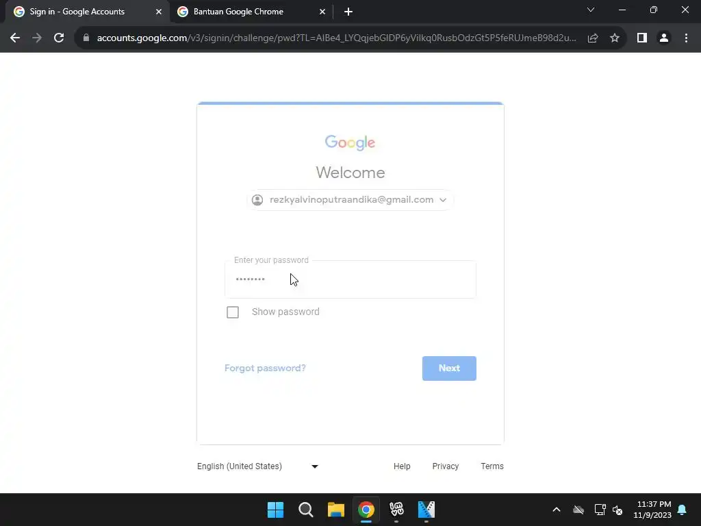The image size is (701, 526).
Task: Close the Sign in - Google Accounts tab
Action: click(x=159, y=12)
